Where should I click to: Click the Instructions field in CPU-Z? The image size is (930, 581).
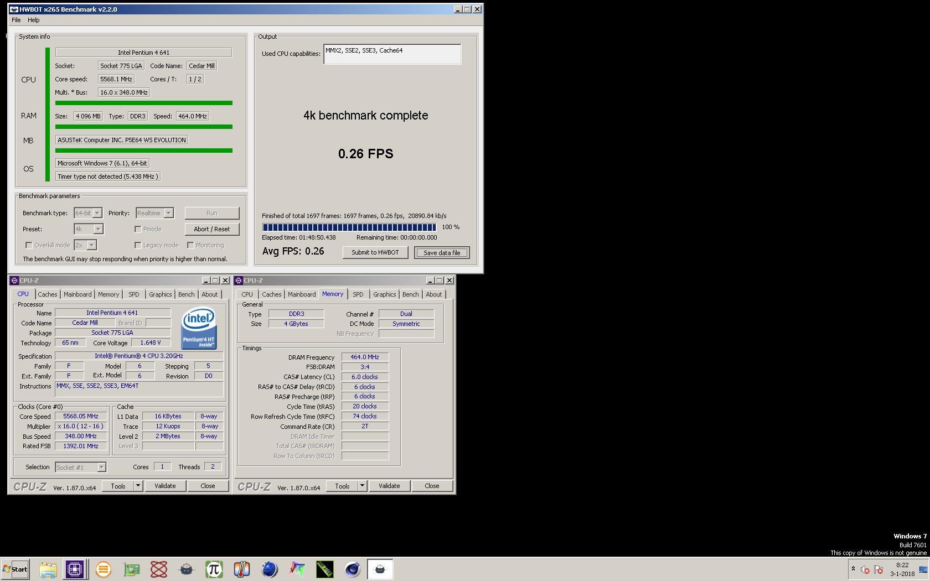(139, 390)
